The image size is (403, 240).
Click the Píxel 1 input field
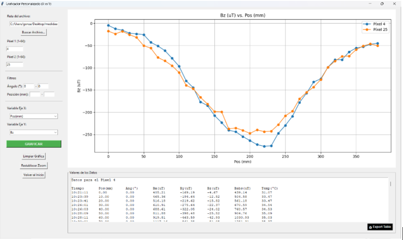coord(15,49)
